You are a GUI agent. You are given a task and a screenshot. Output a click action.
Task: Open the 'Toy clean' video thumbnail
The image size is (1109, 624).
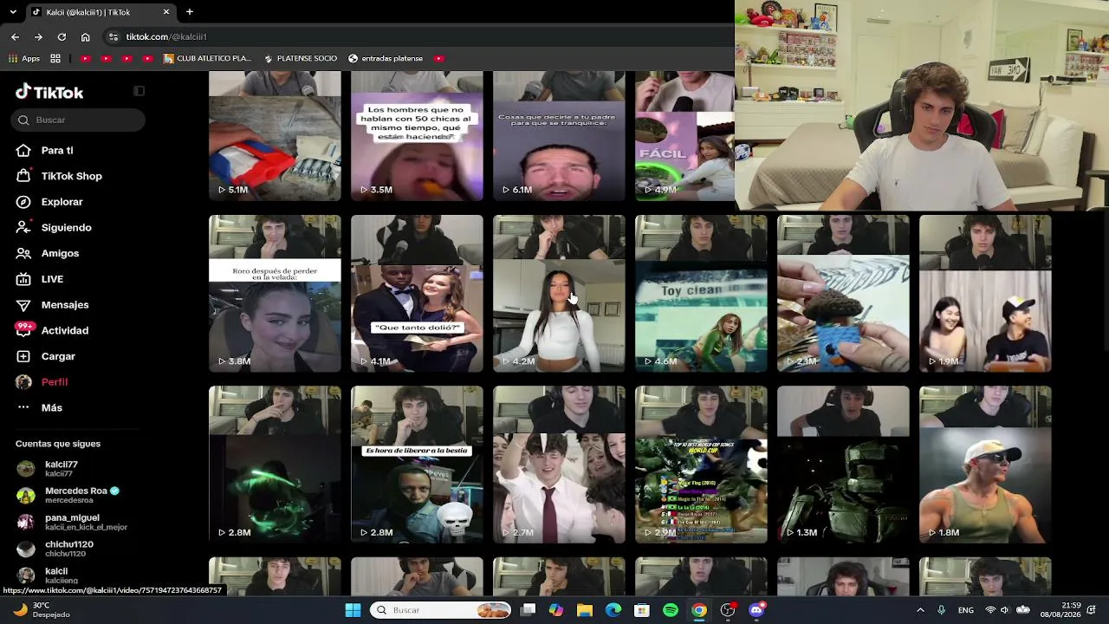pos(701,294)
